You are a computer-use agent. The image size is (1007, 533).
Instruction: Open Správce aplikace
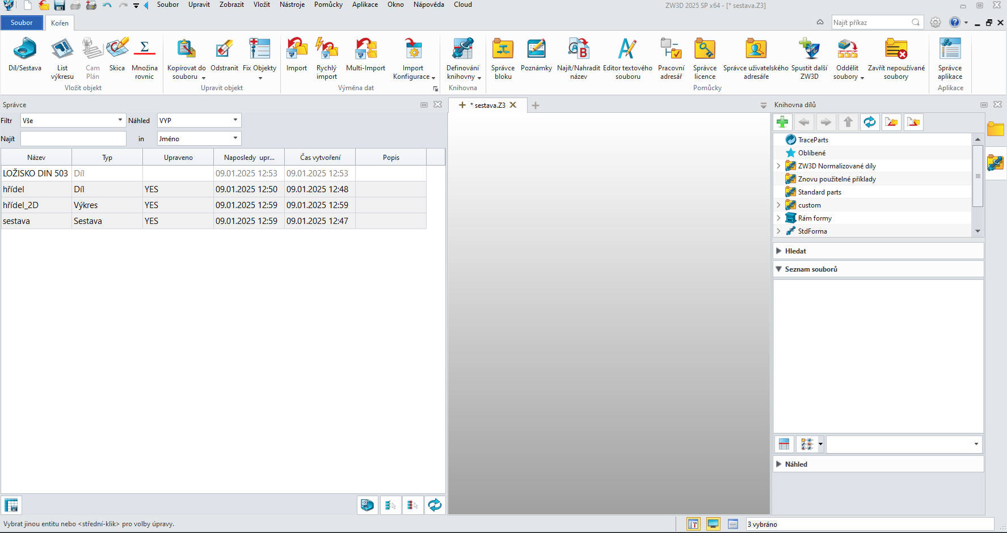click(950, 58)
